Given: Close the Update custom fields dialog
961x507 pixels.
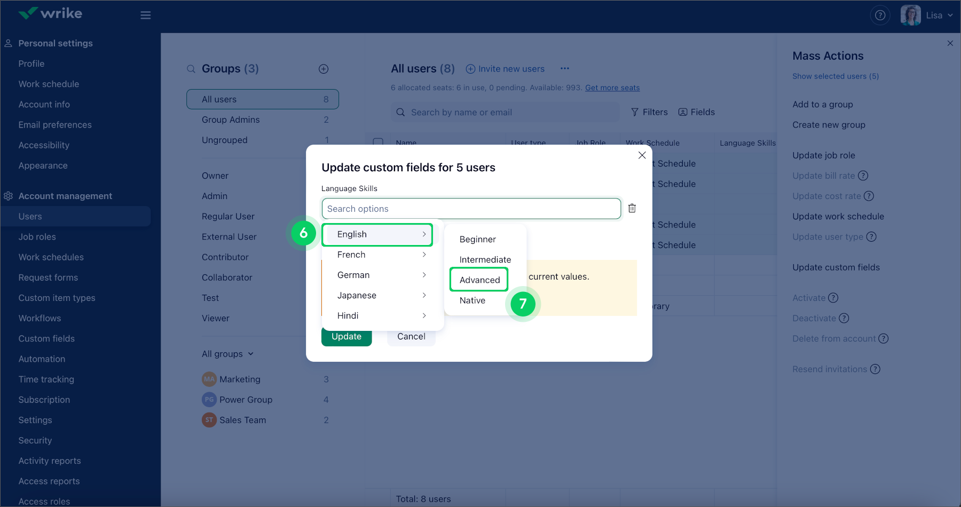Looking at the screenshot, I should point(642,155).
